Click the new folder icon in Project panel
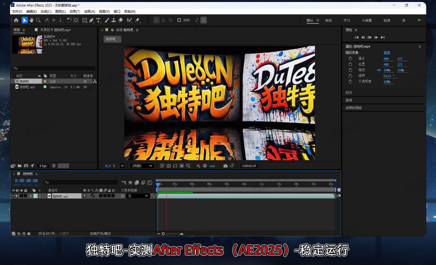436x265 pixels. pos(19,166)
